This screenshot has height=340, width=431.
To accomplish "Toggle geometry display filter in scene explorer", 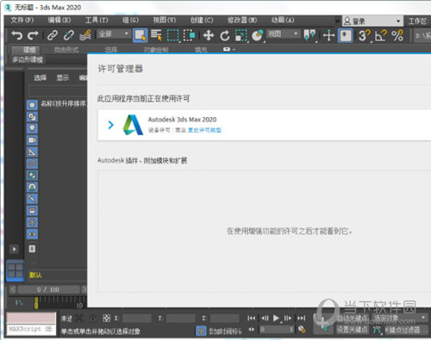I will coord(32,105).
